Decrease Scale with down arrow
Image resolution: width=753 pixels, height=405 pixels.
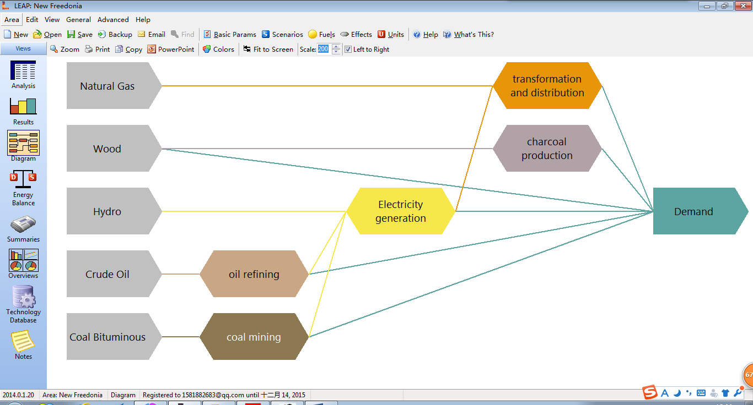click(x=336, y=52)
